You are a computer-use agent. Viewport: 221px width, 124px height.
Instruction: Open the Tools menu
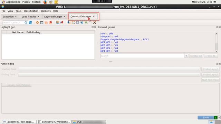pyautogui.click(x=18, y=11)
